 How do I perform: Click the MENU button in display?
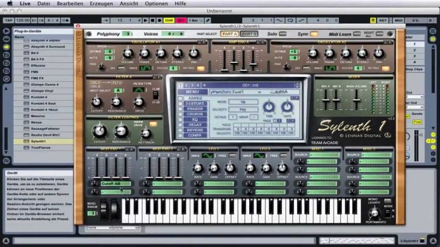point(192,92)
